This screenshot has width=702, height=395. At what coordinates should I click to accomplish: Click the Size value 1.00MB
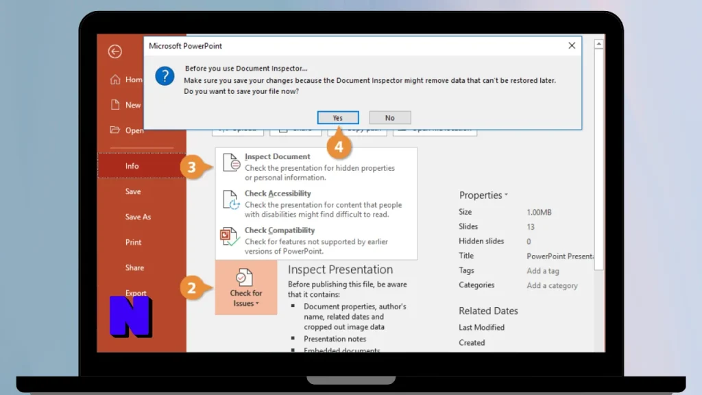click(539, 213)
